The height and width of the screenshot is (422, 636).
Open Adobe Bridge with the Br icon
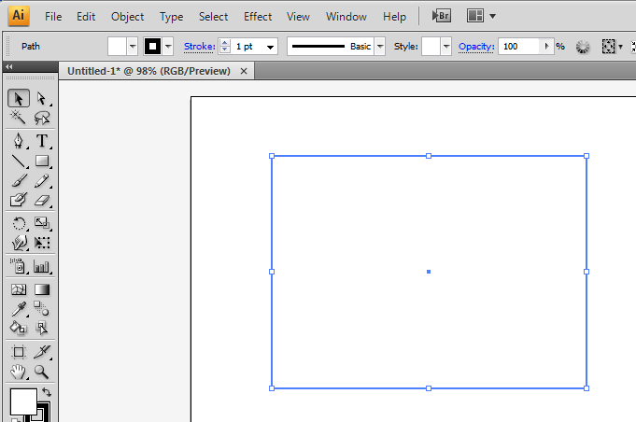click(442, 16)
